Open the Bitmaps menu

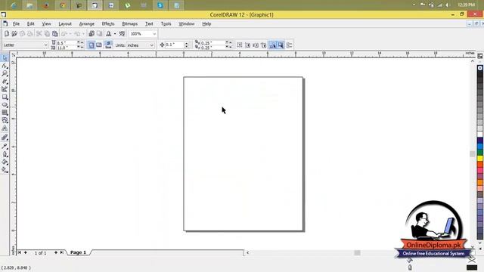129,23
